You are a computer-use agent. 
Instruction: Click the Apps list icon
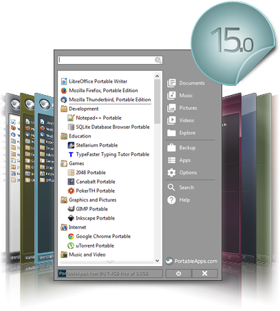pos(171,160)
